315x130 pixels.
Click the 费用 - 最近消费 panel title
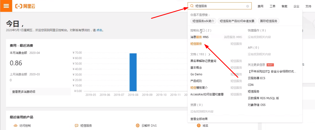click(22, 45)
